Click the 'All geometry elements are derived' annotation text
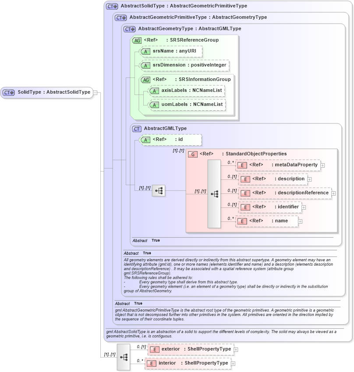Image resolution: width=354 pixels, height=372 pixels. 228,275
